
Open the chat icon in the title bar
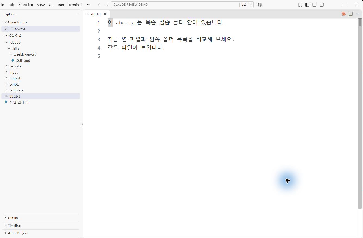tap(244, 5)
